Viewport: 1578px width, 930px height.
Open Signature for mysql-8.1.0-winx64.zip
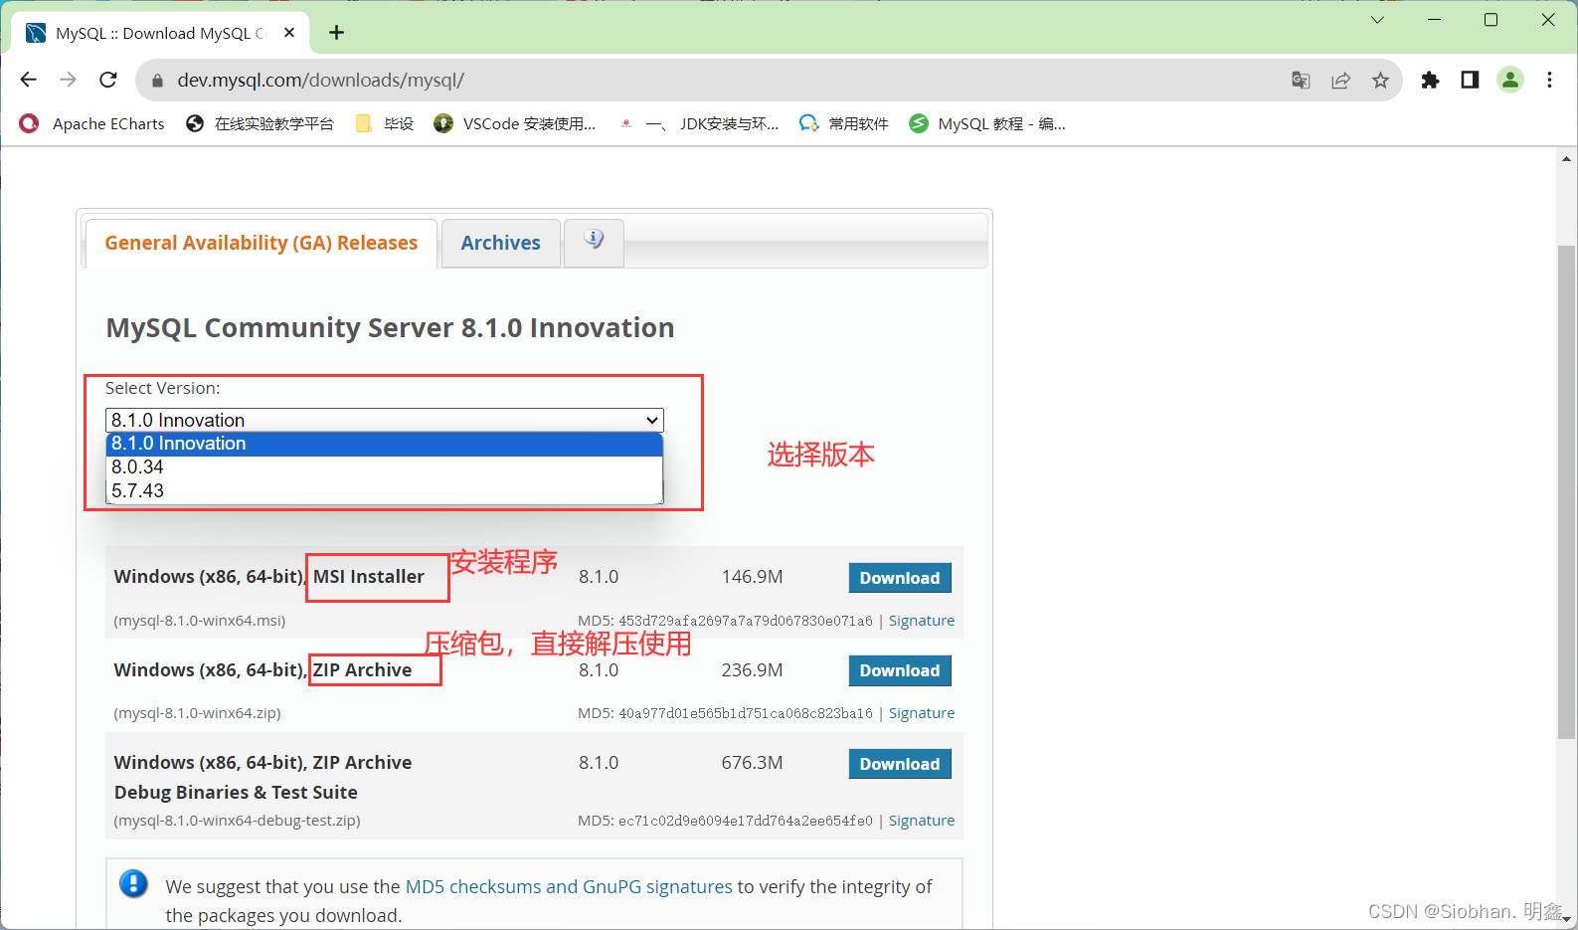(922, 713)
